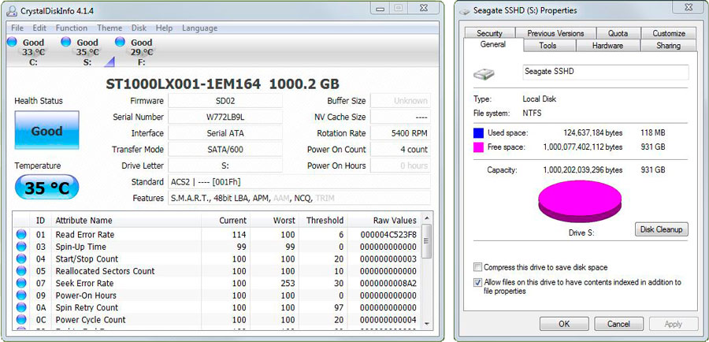Open the File menu
The width and height of the screenshot is (709, 342).
point(17,28)
